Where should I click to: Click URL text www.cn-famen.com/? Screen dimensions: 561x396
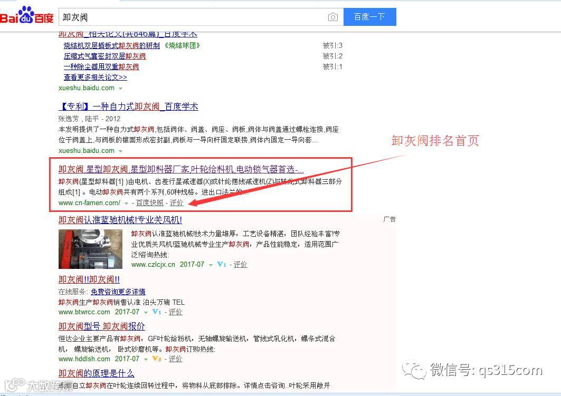(x=89, y=203)
